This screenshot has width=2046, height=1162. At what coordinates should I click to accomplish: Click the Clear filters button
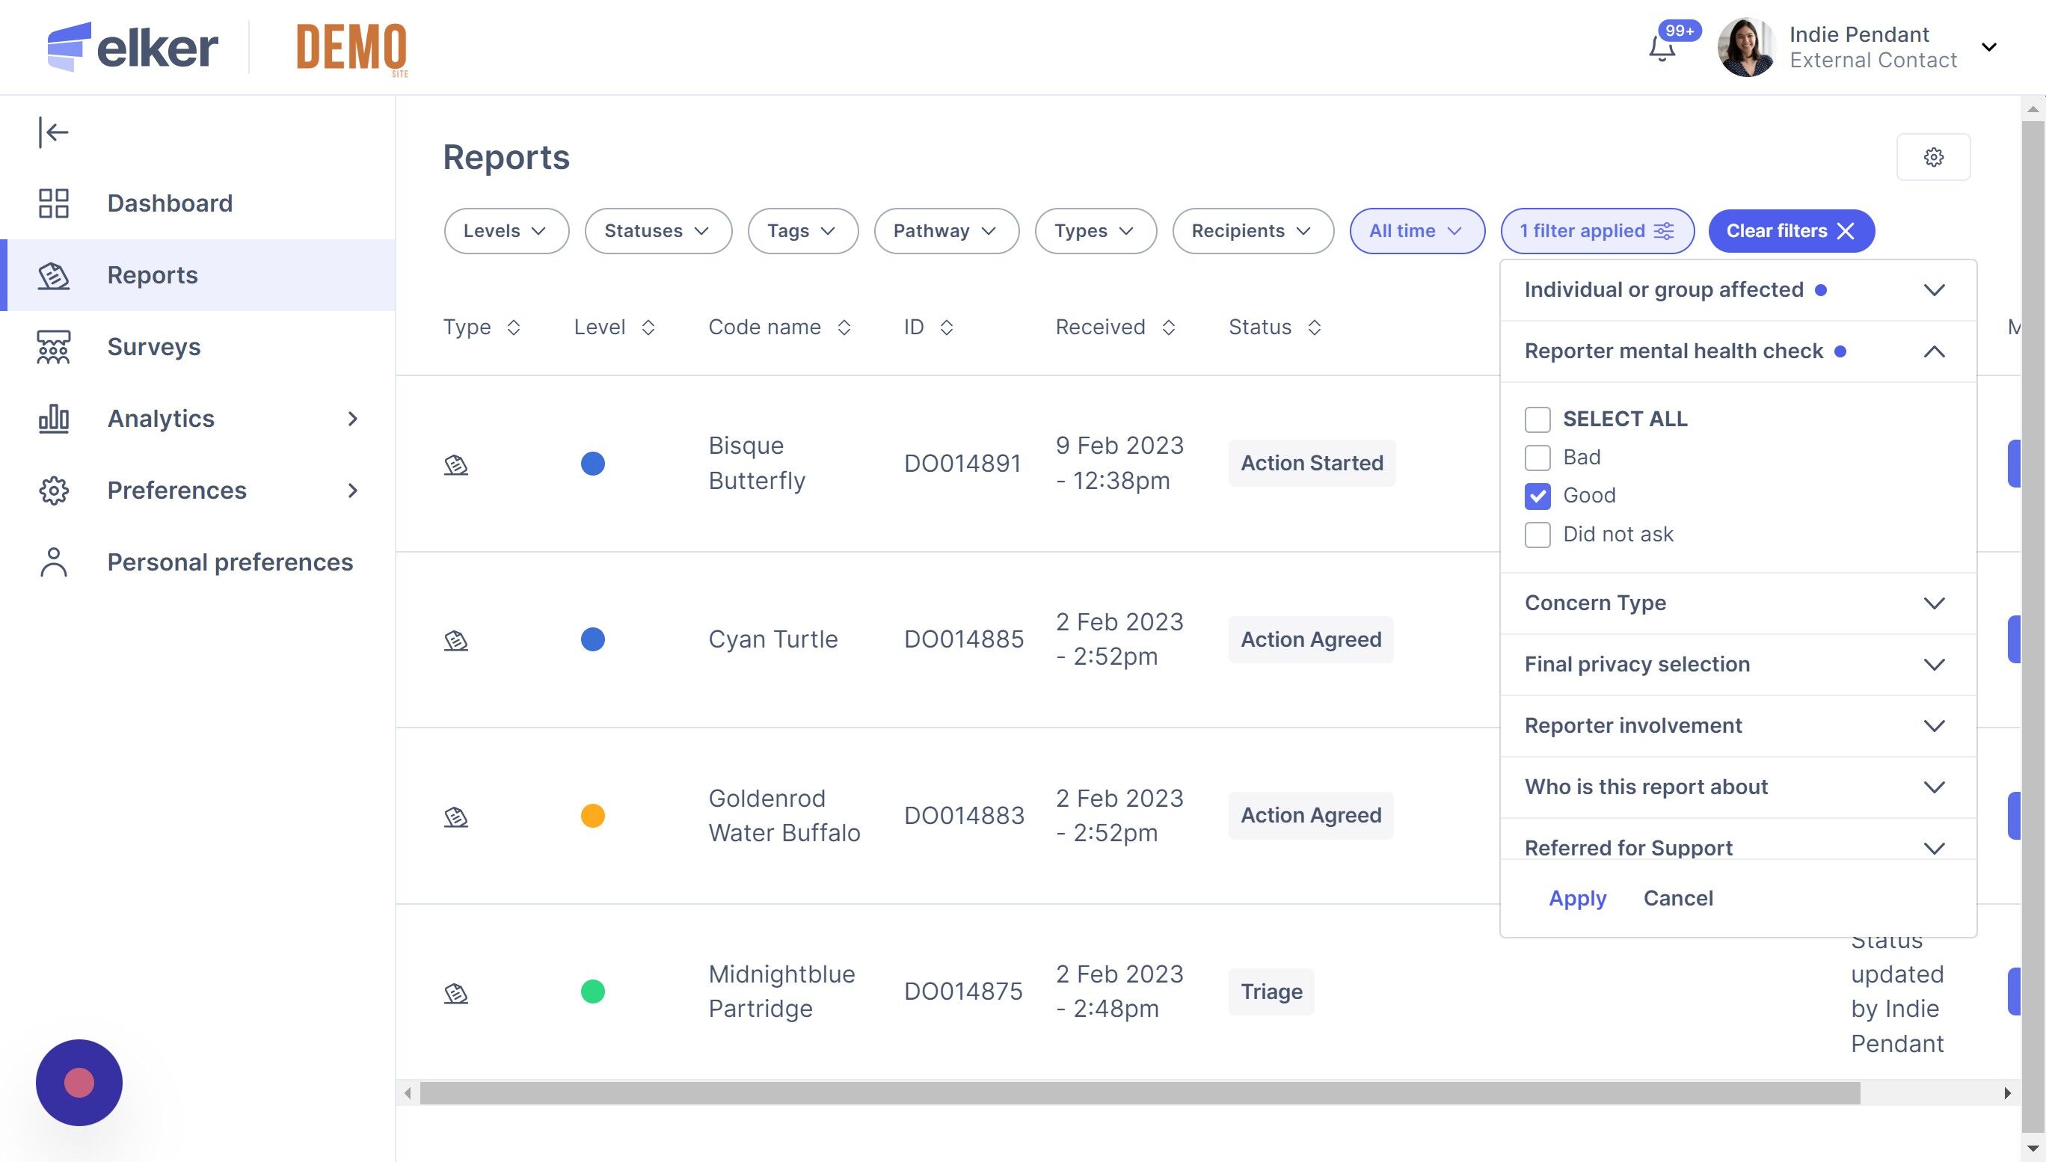[1791, 230]
